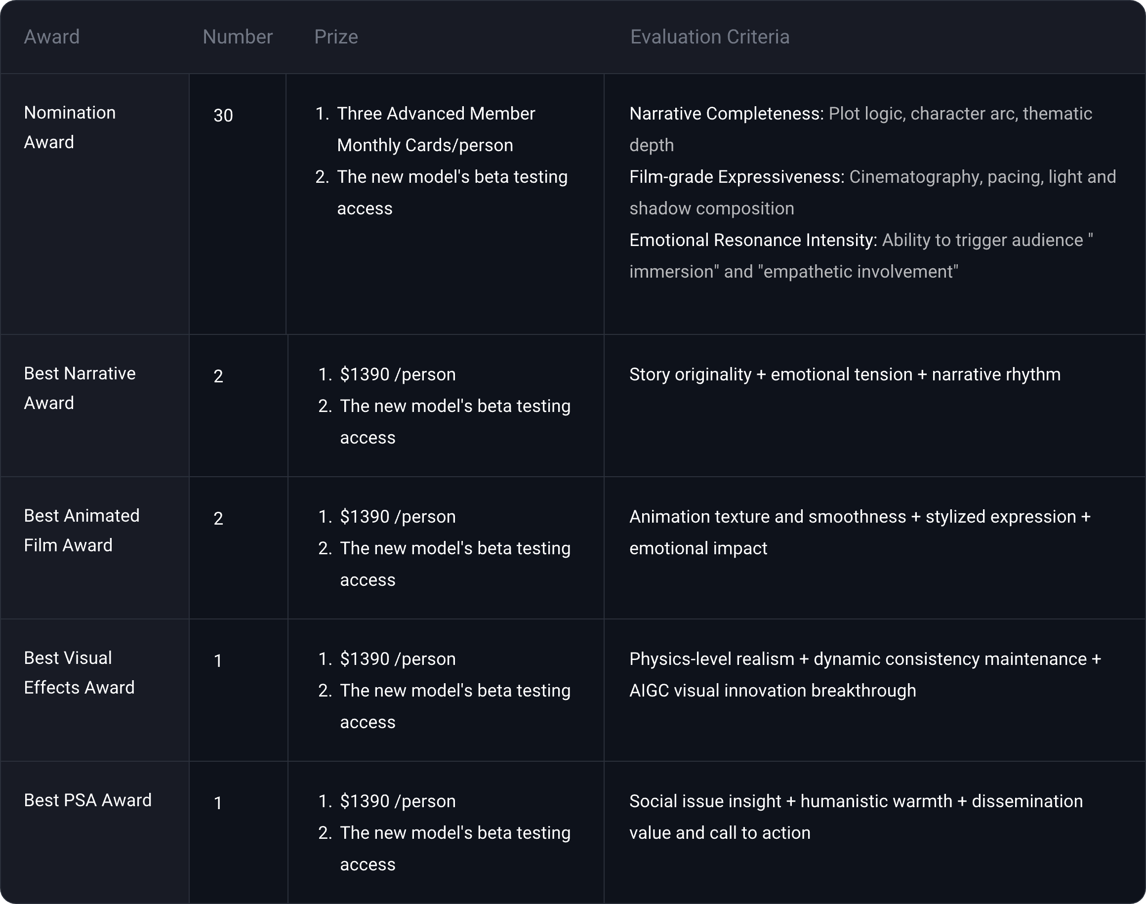Select the Best Visual Effects Award cell

(x=79, y=673)
